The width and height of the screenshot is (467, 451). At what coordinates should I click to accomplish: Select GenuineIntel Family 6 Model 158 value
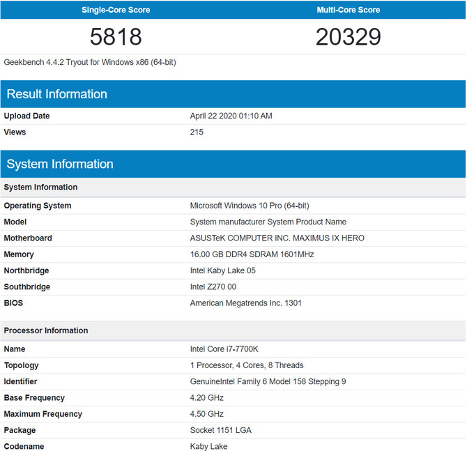tap(268, 381)
